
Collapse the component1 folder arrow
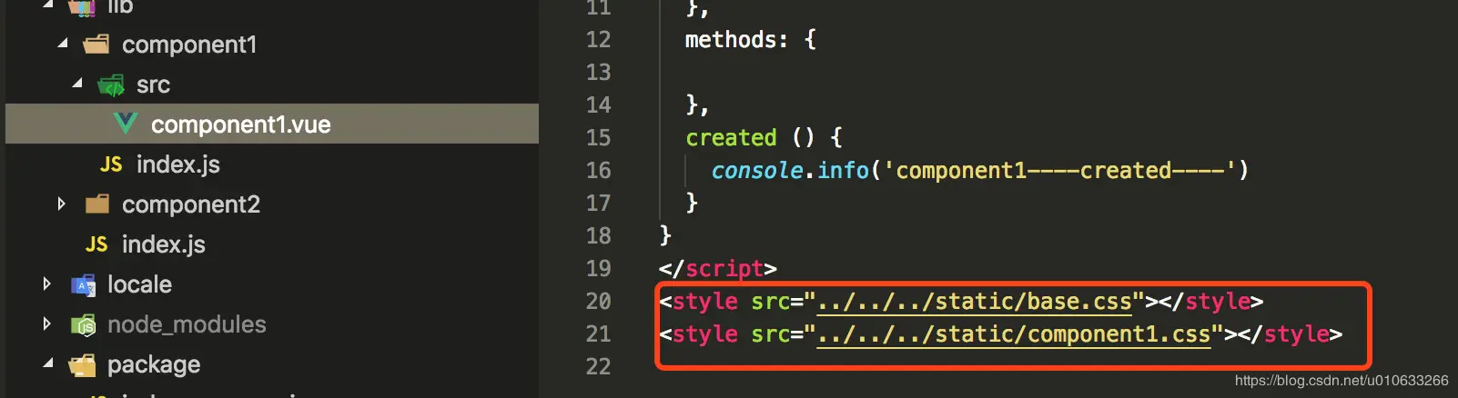coord(63,43)
